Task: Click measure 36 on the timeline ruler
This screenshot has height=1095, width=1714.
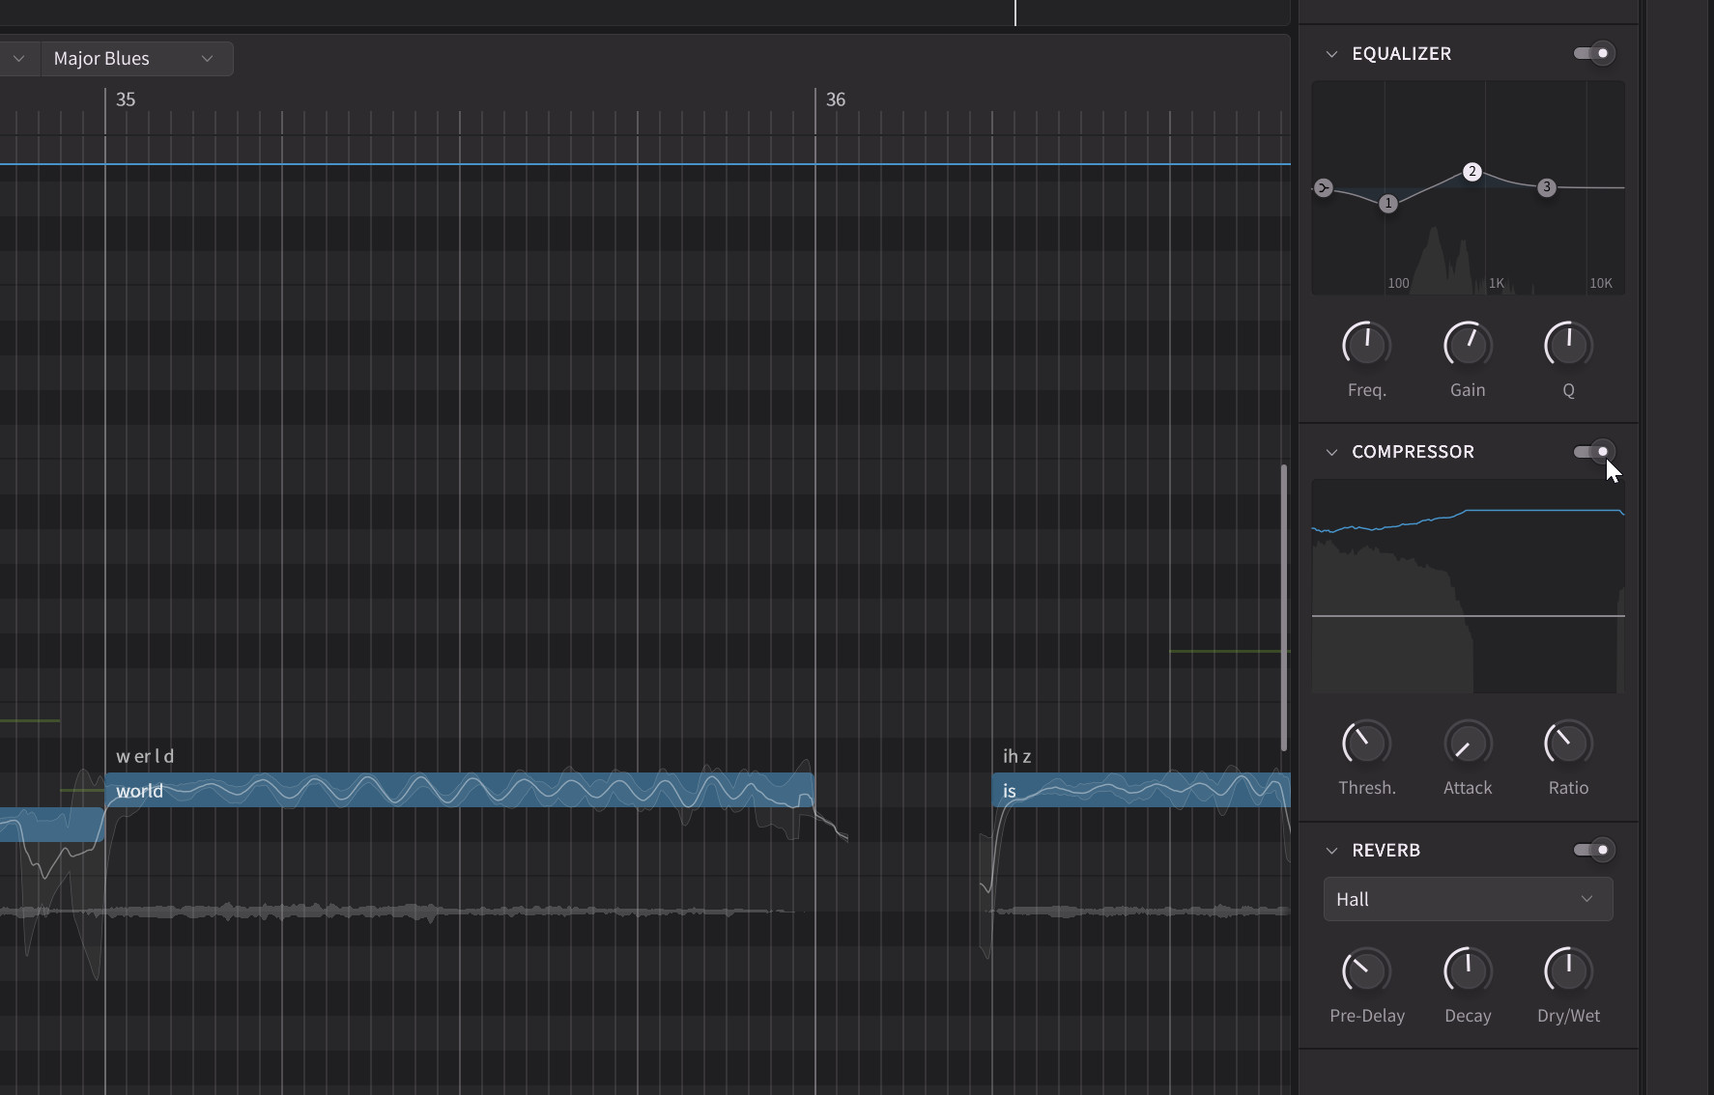Action: 835,100
